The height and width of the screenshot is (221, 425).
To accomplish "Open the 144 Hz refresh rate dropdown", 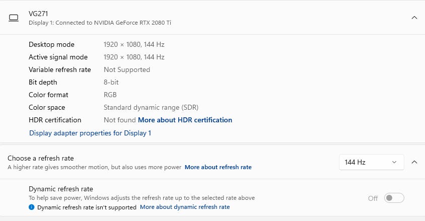I will (371, 162).
